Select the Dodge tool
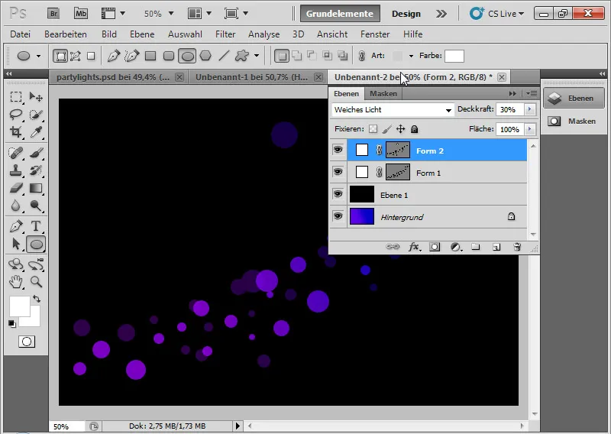 36,206
